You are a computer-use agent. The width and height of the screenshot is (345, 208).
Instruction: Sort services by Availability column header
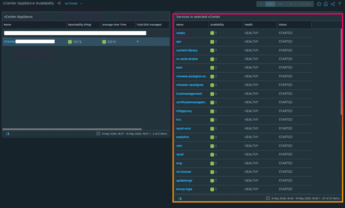point(217,25)
